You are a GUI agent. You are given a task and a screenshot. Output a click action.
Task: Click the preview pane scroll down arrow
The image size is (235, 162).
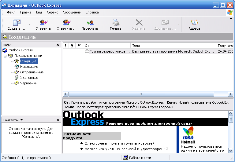point(230,150)
